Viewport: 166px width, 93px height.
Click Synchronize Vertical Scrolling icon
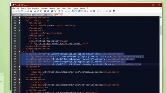point(66,11)
